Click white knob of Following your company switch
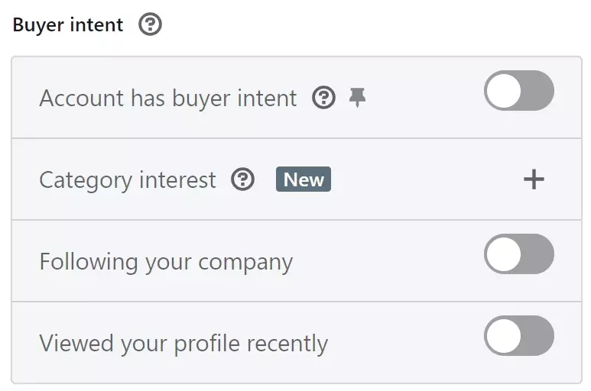The width and height of the screenshot is (591, 391). [504, 254]
